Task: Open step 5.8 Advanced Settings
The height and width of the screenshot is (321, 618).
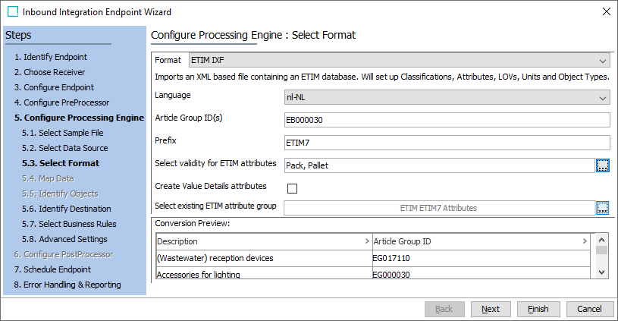Action: pyautogui.click(x=64, y=239)
